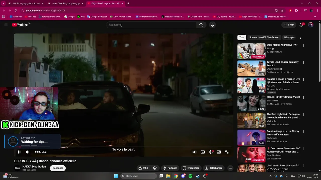Screen dimensions: 321x180
Task: Open Chrome from the taskbar
Action: pyautogui.click(x=176, y=176)
